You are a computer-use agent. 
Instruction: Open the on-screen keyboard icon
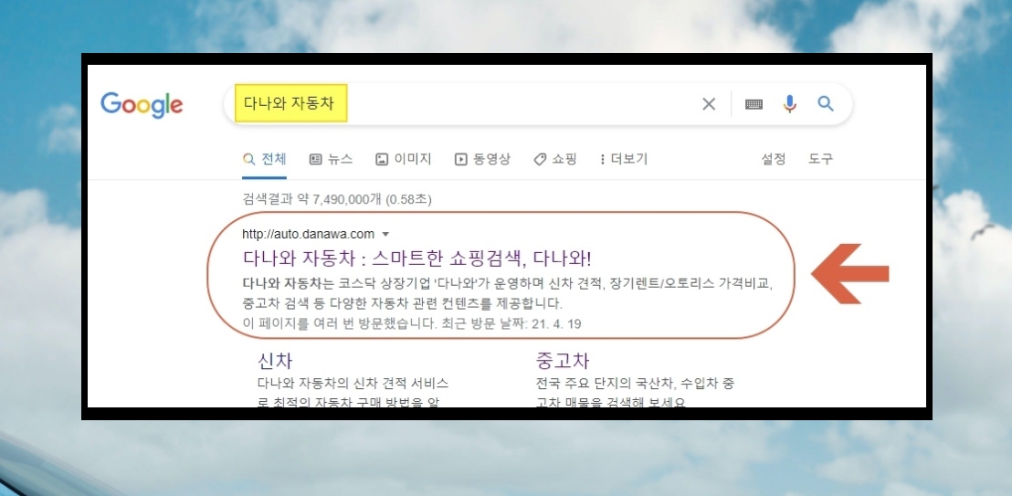coord(754,104)
